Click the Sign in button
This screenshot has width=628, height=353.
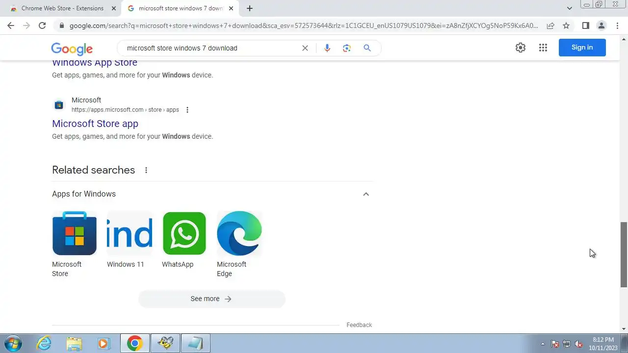(x=582, y=48)
